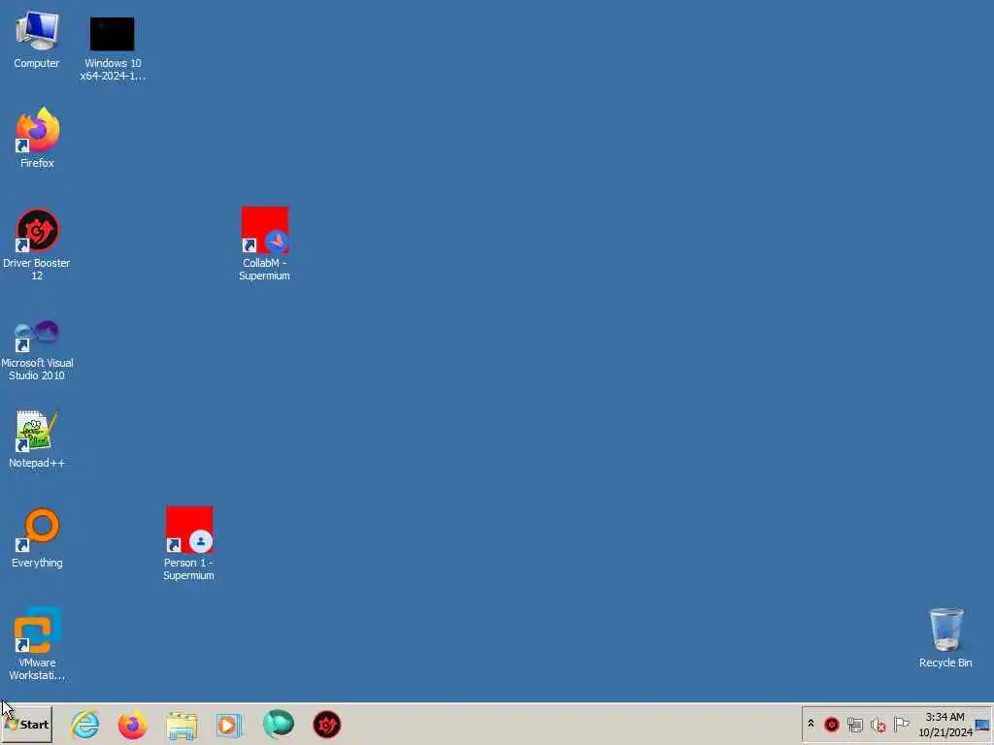
Task: Click the Driver Booster tray icon
Action: click(x=832, y=724)
